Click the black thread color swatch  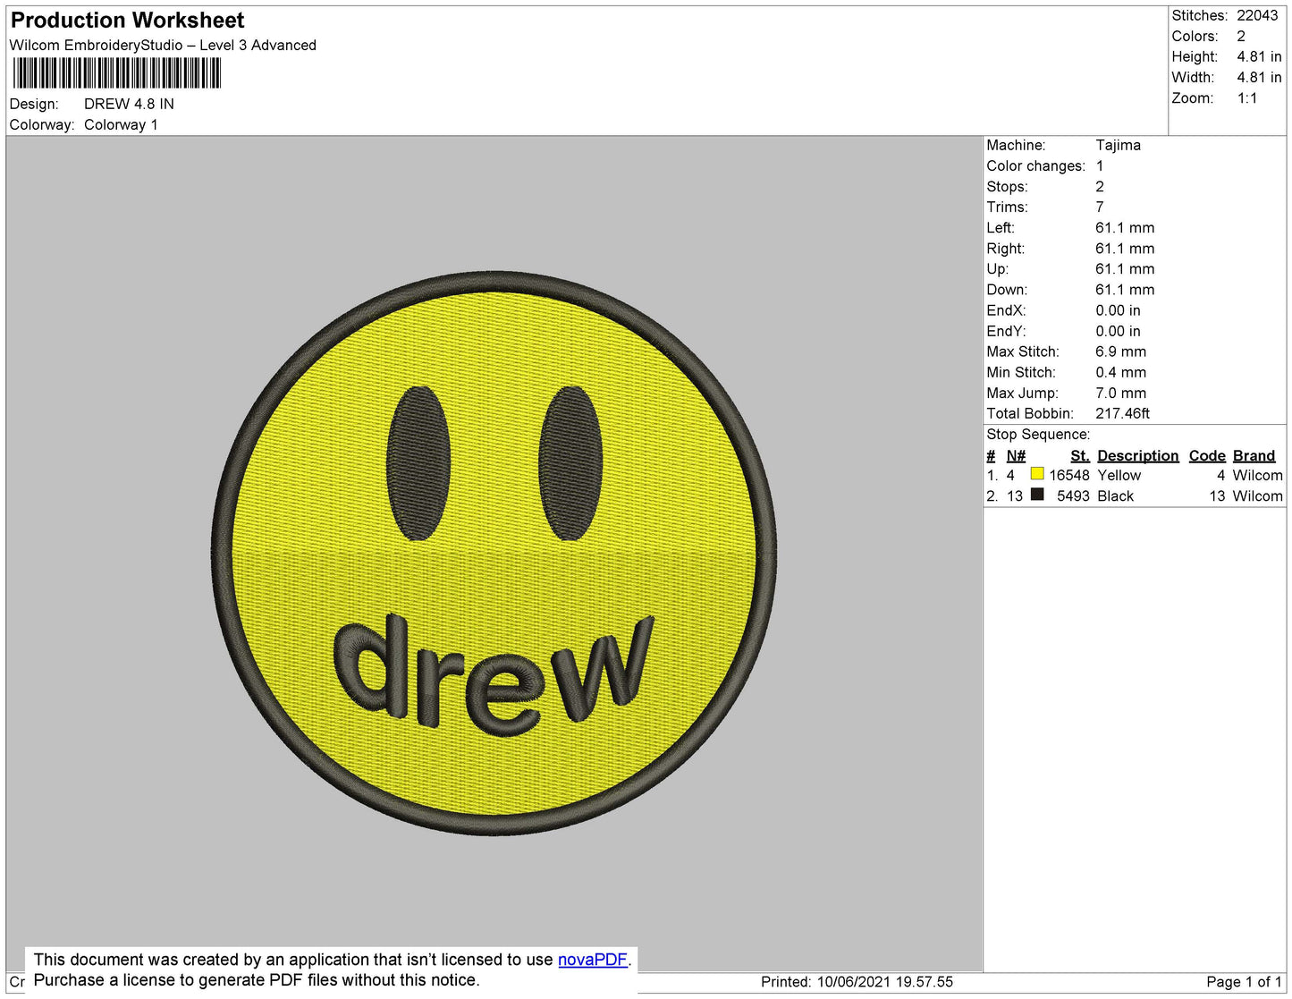1037,495
